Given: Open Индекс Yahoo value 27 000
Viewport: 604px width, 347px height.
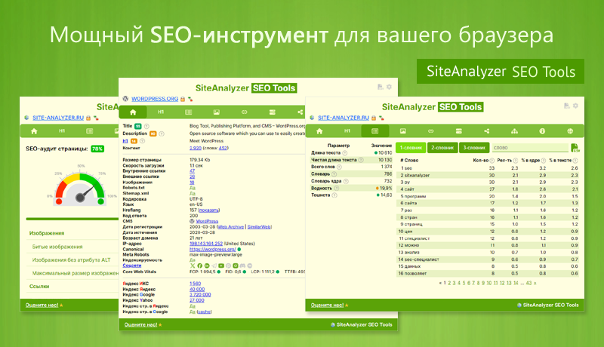Looking at the screenshot, I should pos(196,300).
